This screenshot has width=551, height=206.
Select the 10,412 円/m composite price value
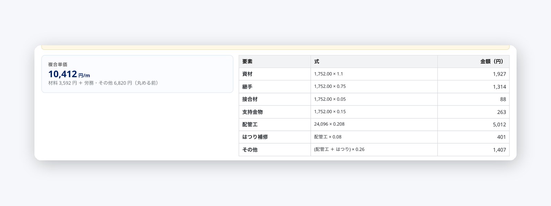click(69, 74)
